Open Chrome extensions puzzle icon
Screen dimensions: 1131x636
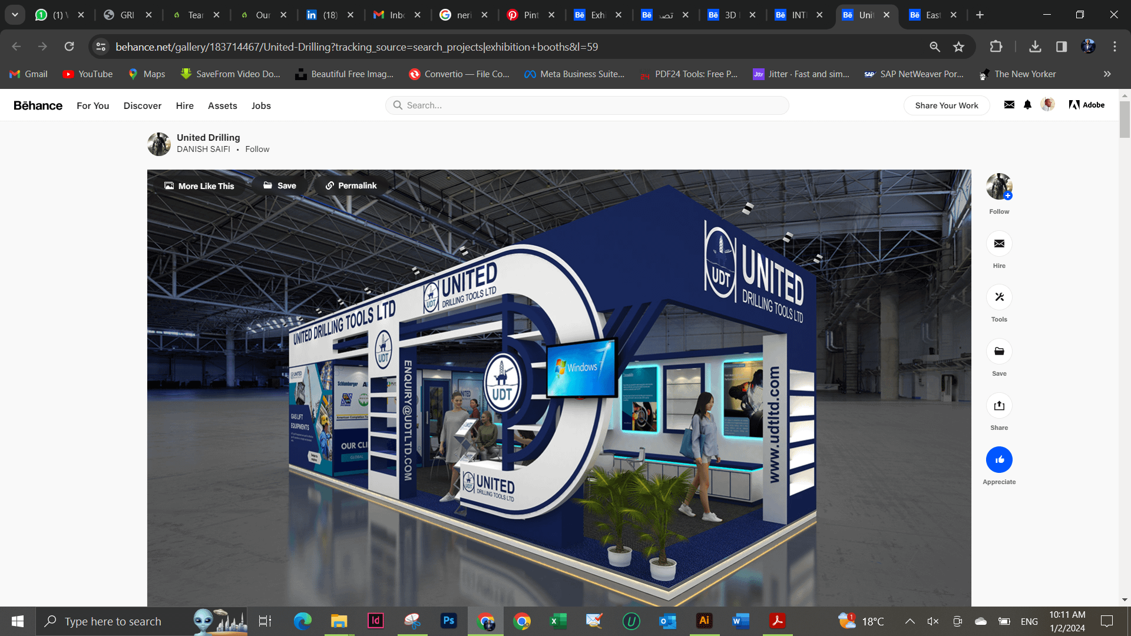click(996, 47)
